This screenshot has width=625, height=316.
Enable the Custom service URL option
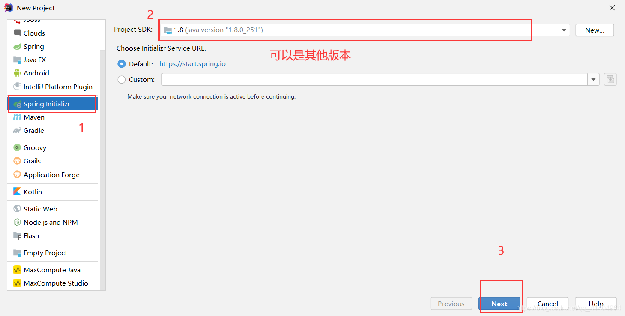[x=121, y=79]
